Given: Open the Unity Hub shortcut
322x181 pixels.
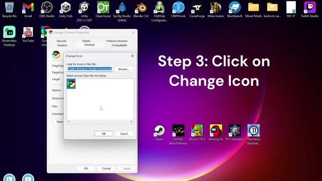Looking at the screenshot, I should tap(65, 10).
